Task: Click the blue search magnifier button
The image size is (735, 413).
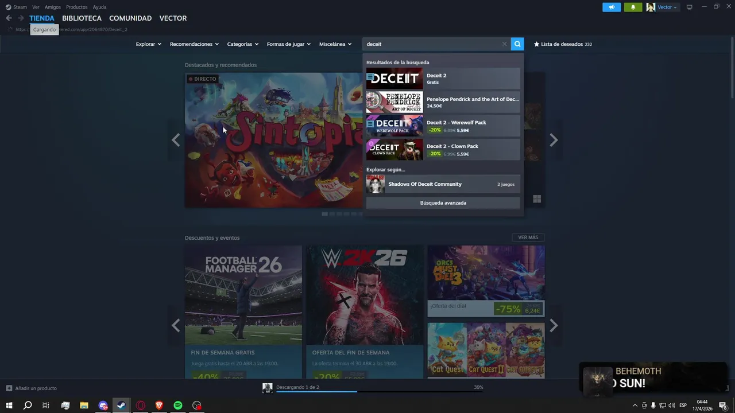Action: 517,44
